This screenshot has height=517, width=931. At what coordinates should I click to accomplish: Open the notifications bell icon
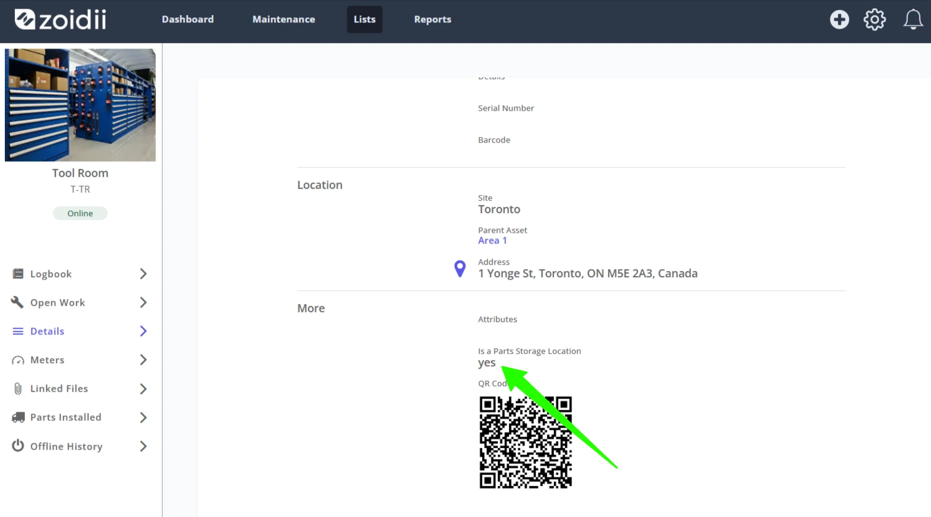[913, 19]
